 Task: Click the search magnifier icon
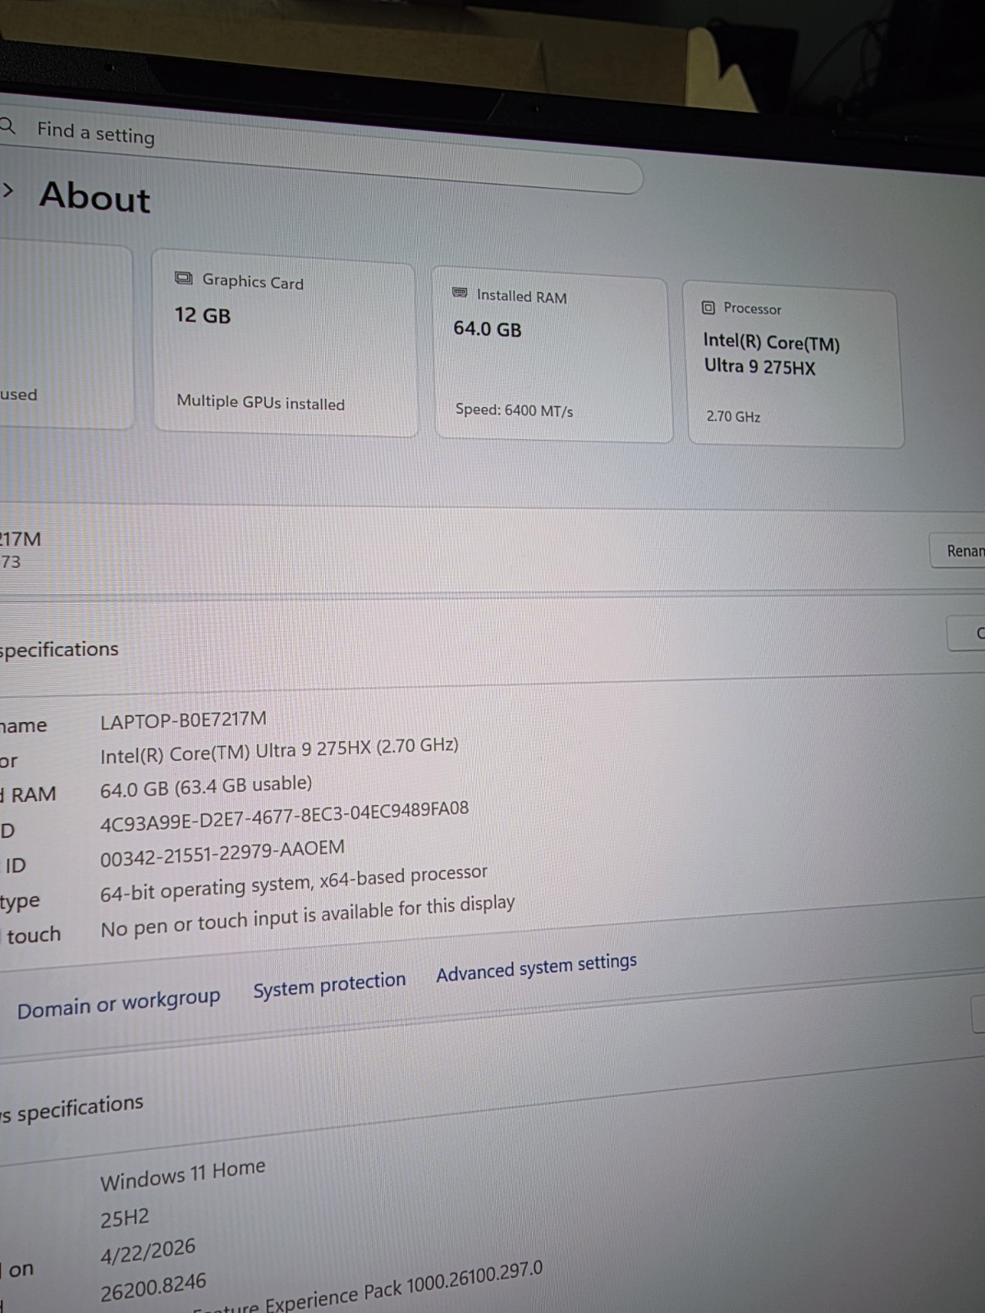[x=7, y=127]
